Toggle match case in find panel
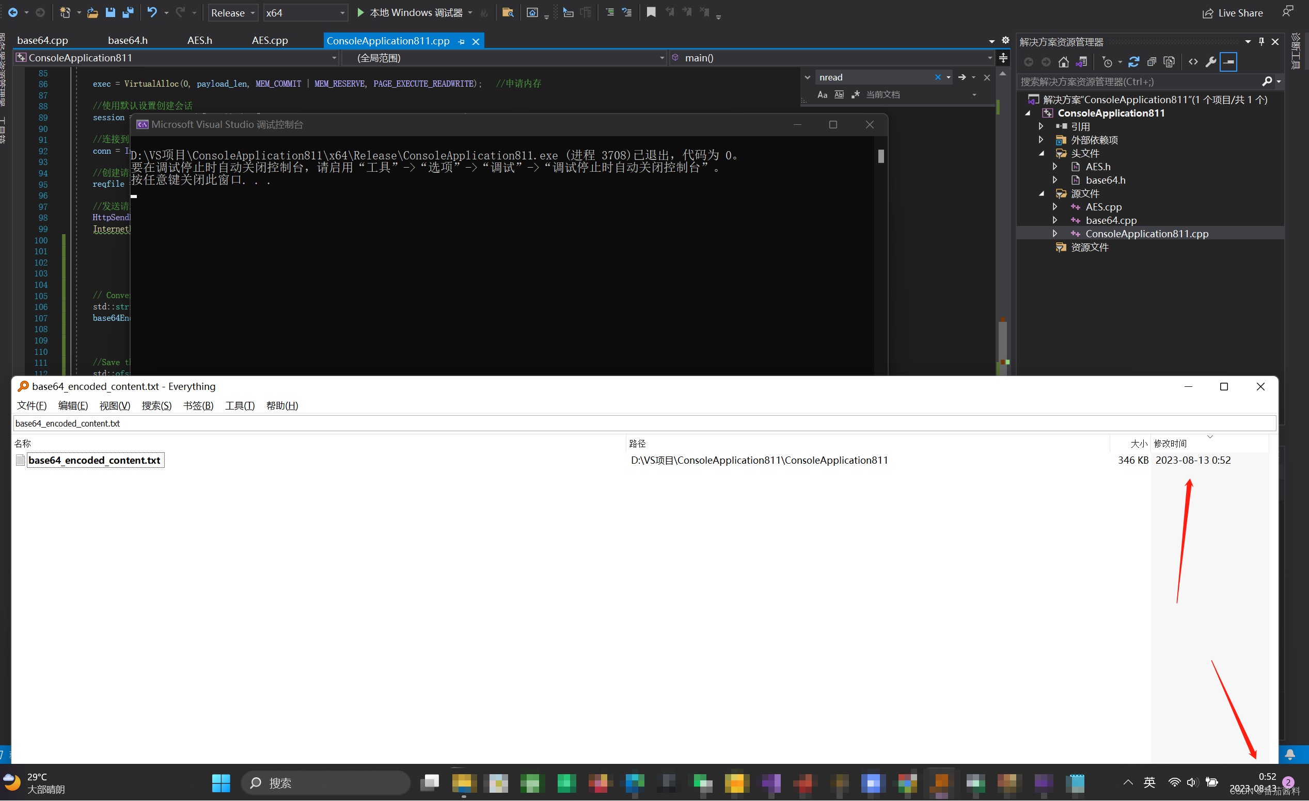 click(823, 94)
